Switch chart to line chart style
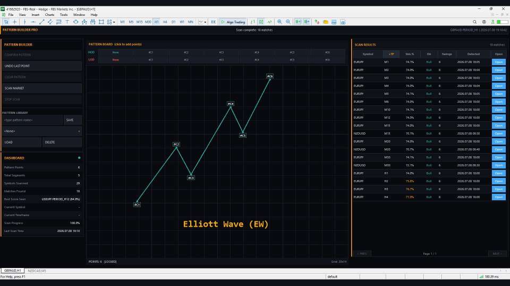The image size is (510, 286). (270, 22)
